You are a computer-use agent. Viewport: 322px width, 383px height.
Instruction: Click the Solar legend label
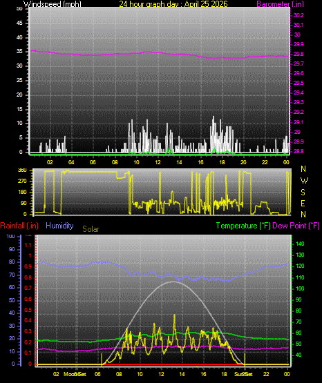click(91, 229)
